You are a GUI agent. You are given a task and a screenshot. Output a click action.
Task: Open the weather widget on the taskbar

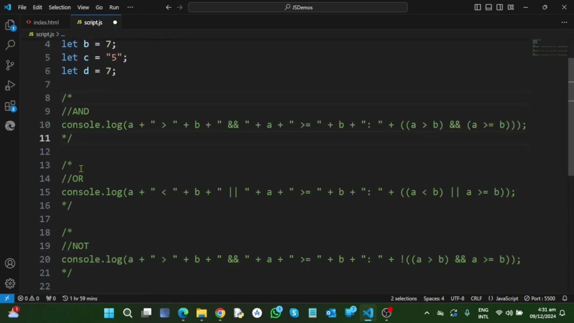(13, 313)
